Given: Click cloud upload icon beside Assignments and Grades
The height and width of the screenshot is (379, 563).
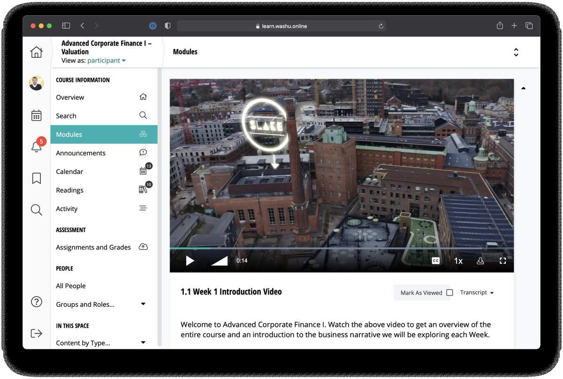Looking at the screenshot, I should point(143,247).
